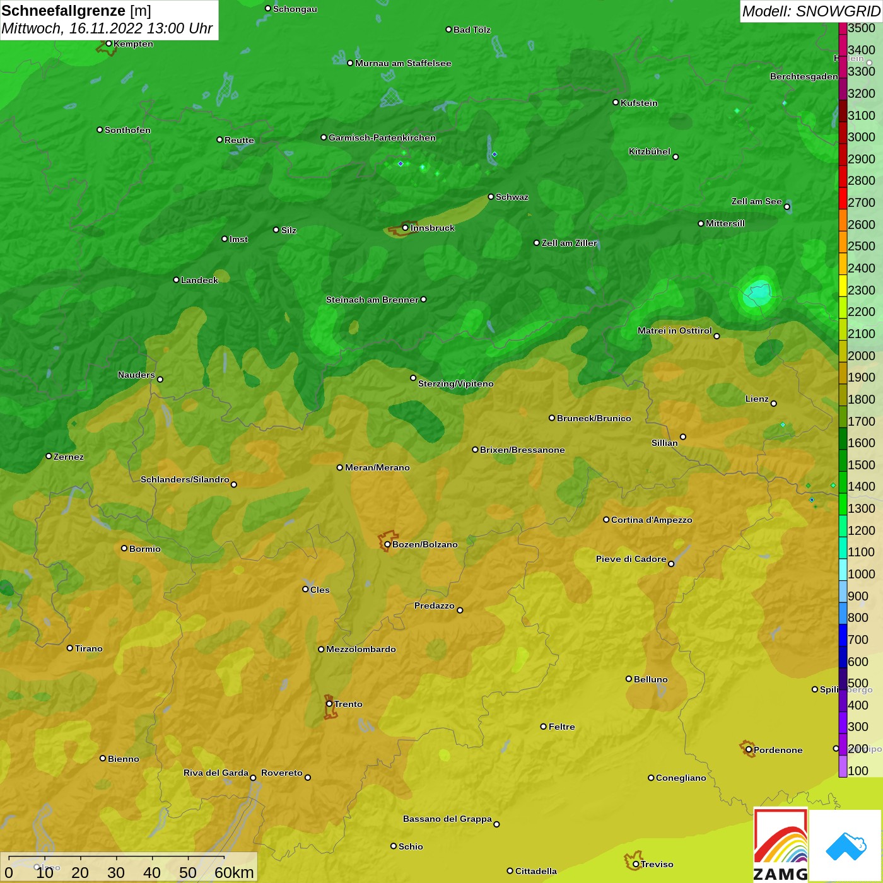
Task: Click the Riva del Garda label
Action: [x=216, y=773]
